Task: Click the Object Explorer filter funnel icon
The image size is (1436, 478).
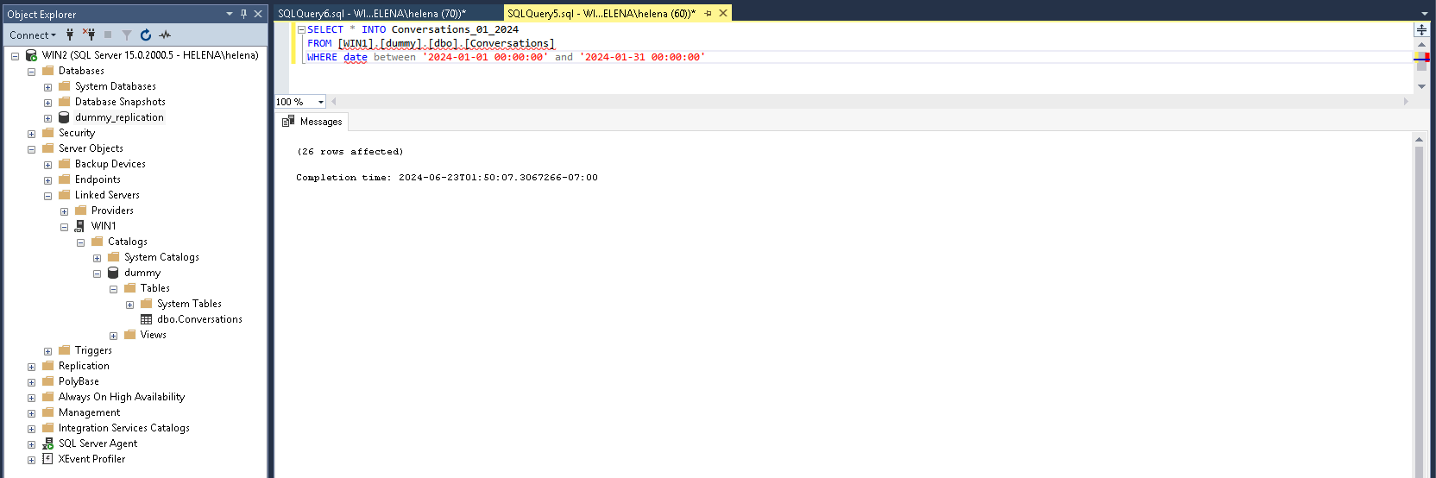Action: point(127,35)
